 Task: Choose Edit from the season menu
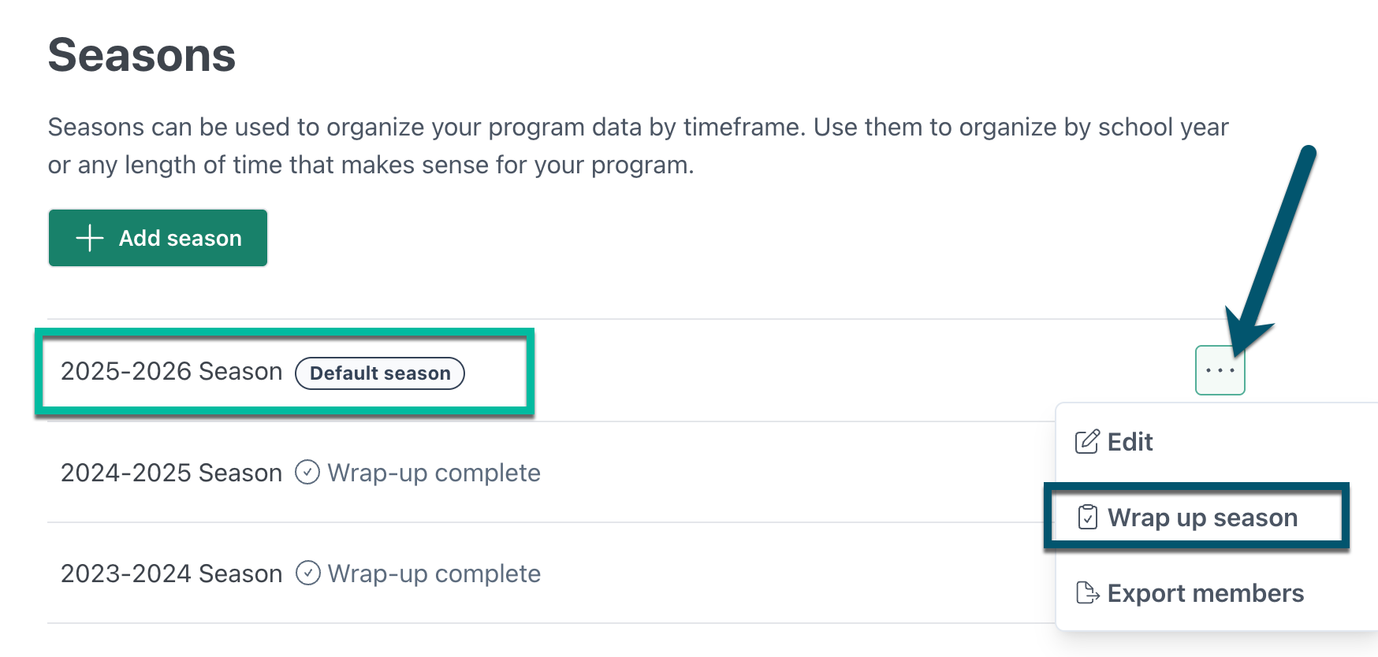coord(1130,442)
